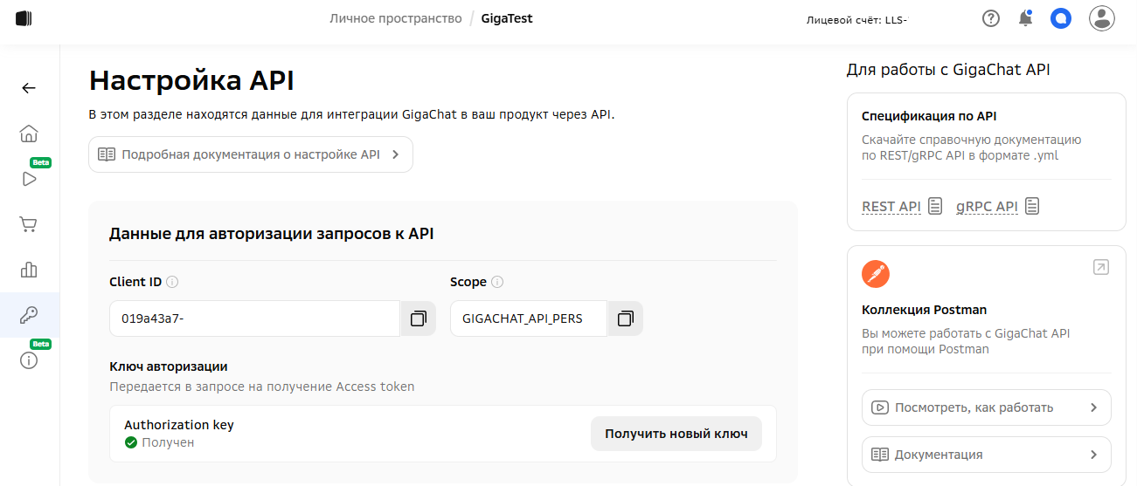Open the Beta playground play icon
1137x486 pixels.
coord(29,179)
